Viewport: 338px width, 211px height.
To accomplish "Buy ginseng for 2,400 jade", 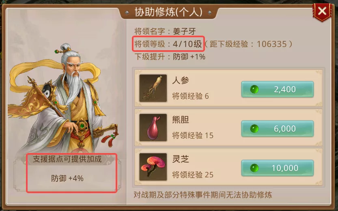I will click(x=278, y=89).
